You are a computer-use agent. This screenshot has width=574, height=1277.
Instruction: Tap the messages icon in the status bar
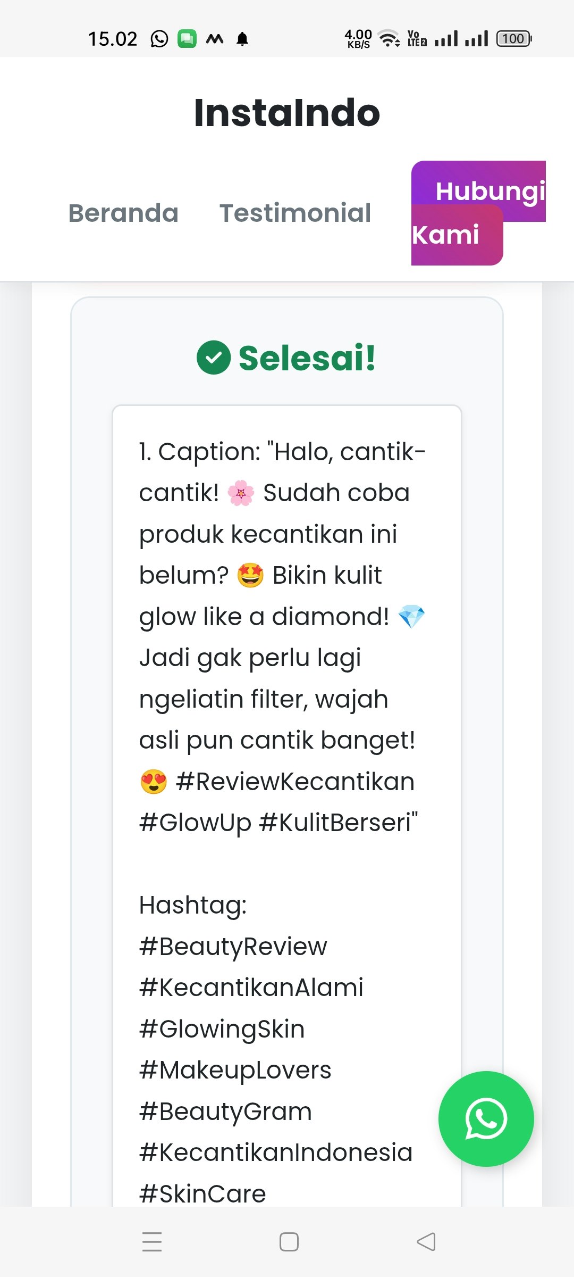(188, 38)
